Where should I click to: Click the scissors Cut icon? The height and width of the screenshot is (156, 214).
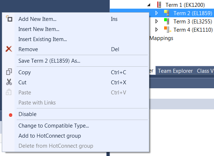(9, 82)
